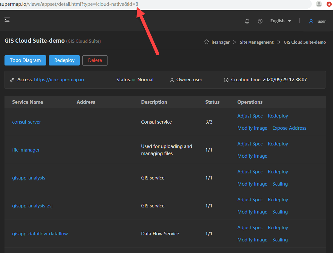The height and width of the screenshot is (253, 333).
Task: Collapse the sidebar menu icon
Action: (x=7, y=20)
